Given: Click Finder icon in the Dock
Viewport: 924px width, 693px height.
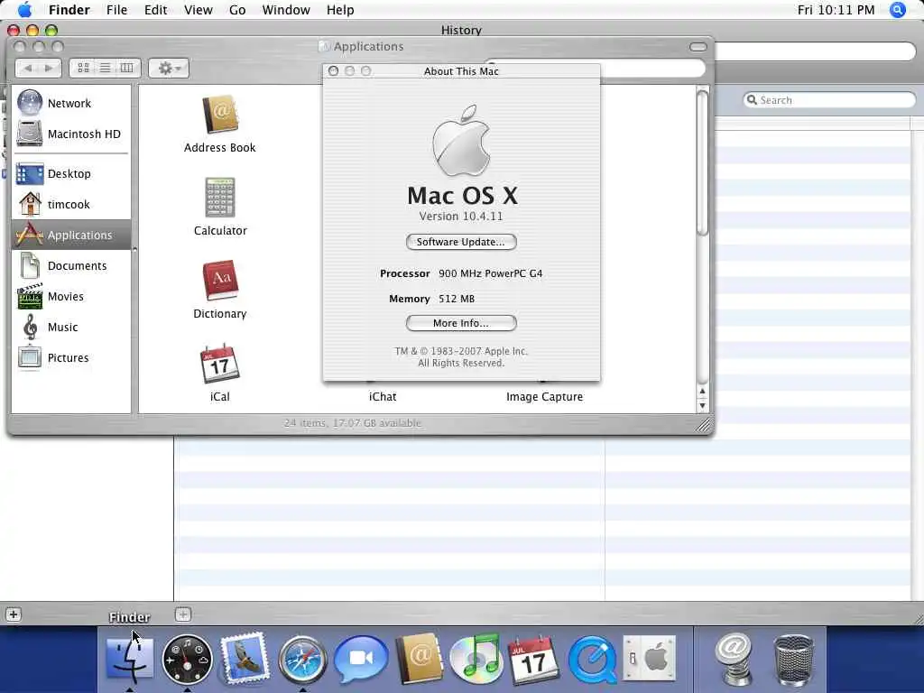Looking at the screenshot, I should pyautogui.click(x=130, y=659).
